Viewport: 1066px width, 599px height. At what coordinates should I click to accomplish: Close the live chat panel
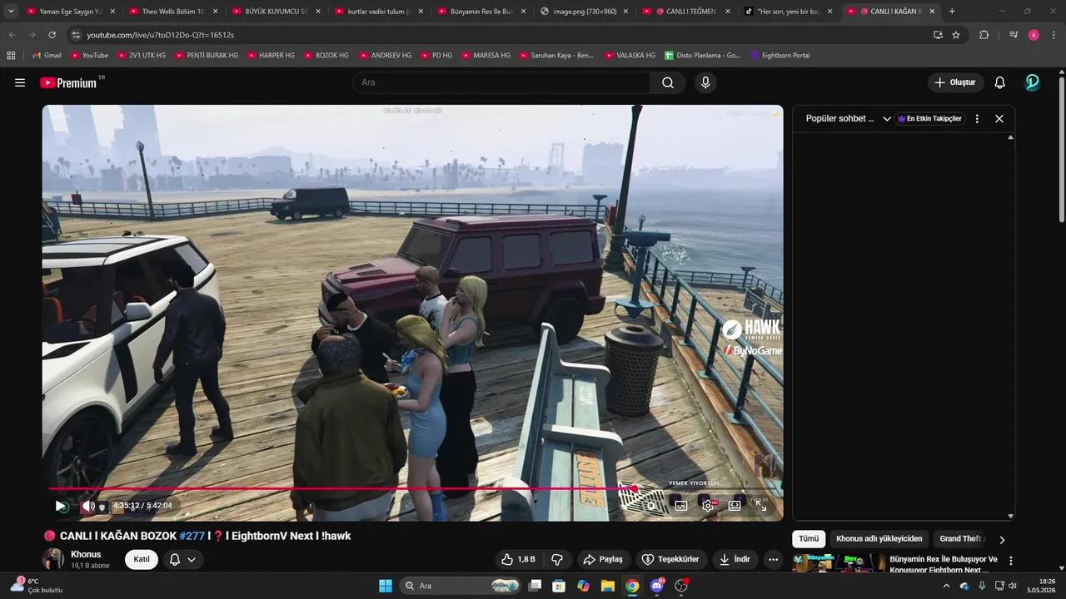999,119
